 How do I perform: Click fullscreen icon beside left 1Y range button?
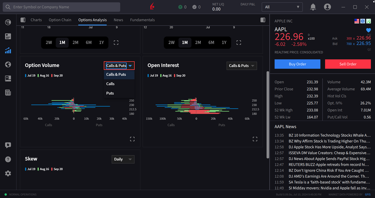[x=116, y=43]
